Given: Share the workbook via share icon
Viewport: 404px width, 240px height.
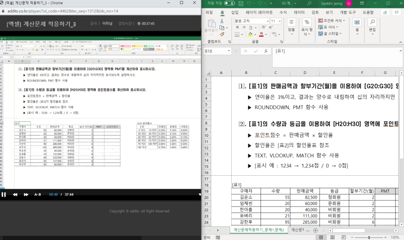Looking at the screenshot, I should coord(385,13).
